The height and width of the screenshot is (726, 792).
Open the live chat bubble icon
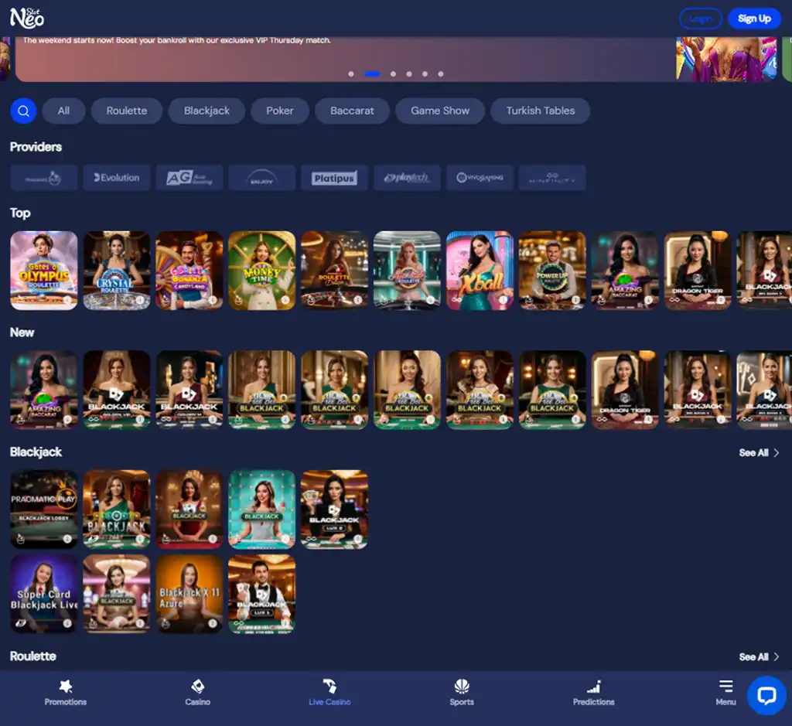(766, 696)
